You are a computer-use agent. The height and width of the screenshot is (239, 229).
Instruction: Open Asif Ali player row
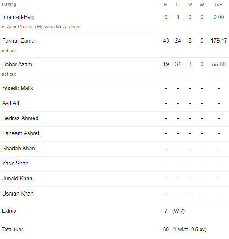[x=115, y=103]
